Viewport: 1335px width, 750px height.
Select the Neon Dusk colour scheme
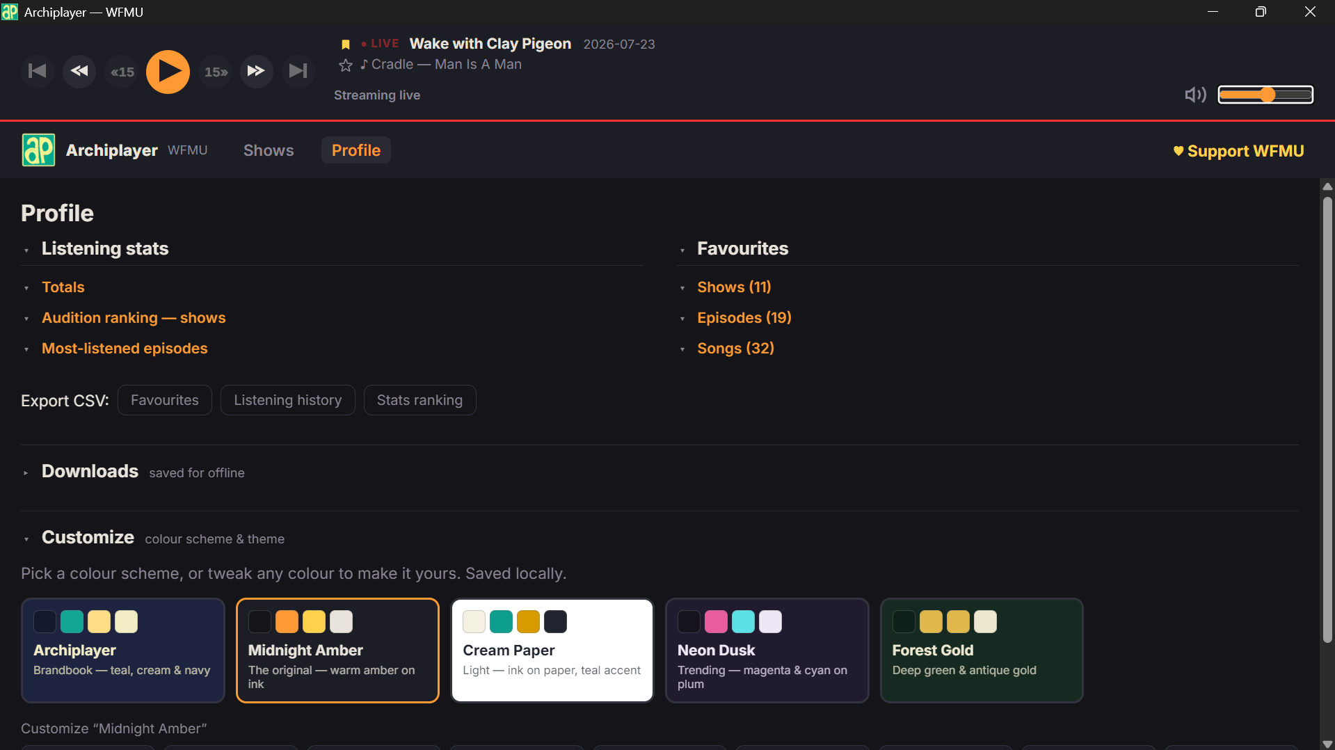[x=767, y=651]
